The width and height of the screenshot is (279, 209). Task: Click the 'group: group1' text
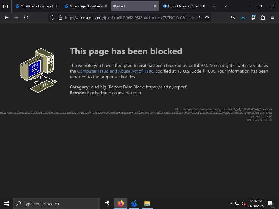(x=262, y=116)
